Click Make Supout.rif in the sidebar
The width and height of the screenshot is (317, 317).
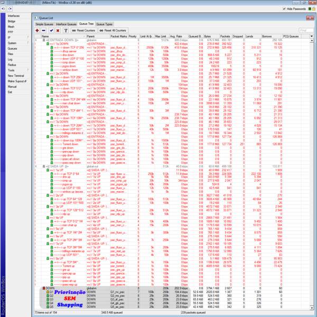click(17, 81)
